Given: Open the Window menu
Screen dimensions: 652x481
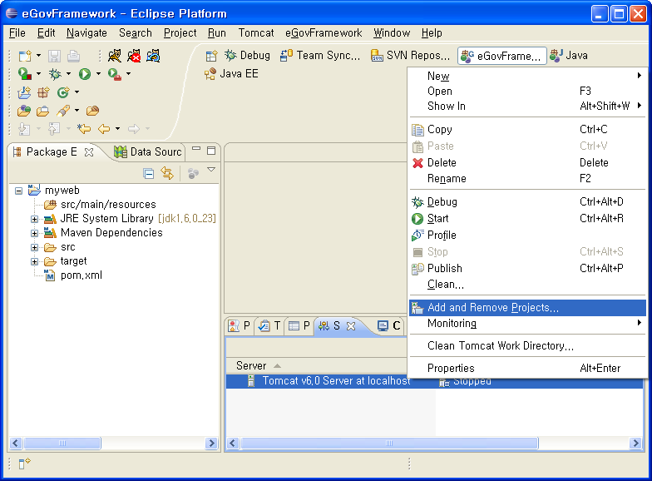Looking at the screenshot, I should click(x=392, y=33).
